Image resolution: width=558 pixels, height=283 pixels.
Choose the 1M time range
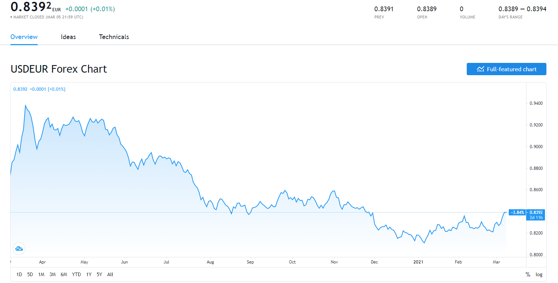pyautogui.click(x=41, y=274)
